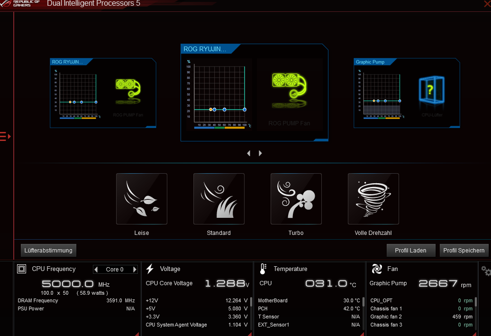The image size is (491, 336).
Task: Choose the Volle Drehzahl tornado icon
Action: point(373,199)
